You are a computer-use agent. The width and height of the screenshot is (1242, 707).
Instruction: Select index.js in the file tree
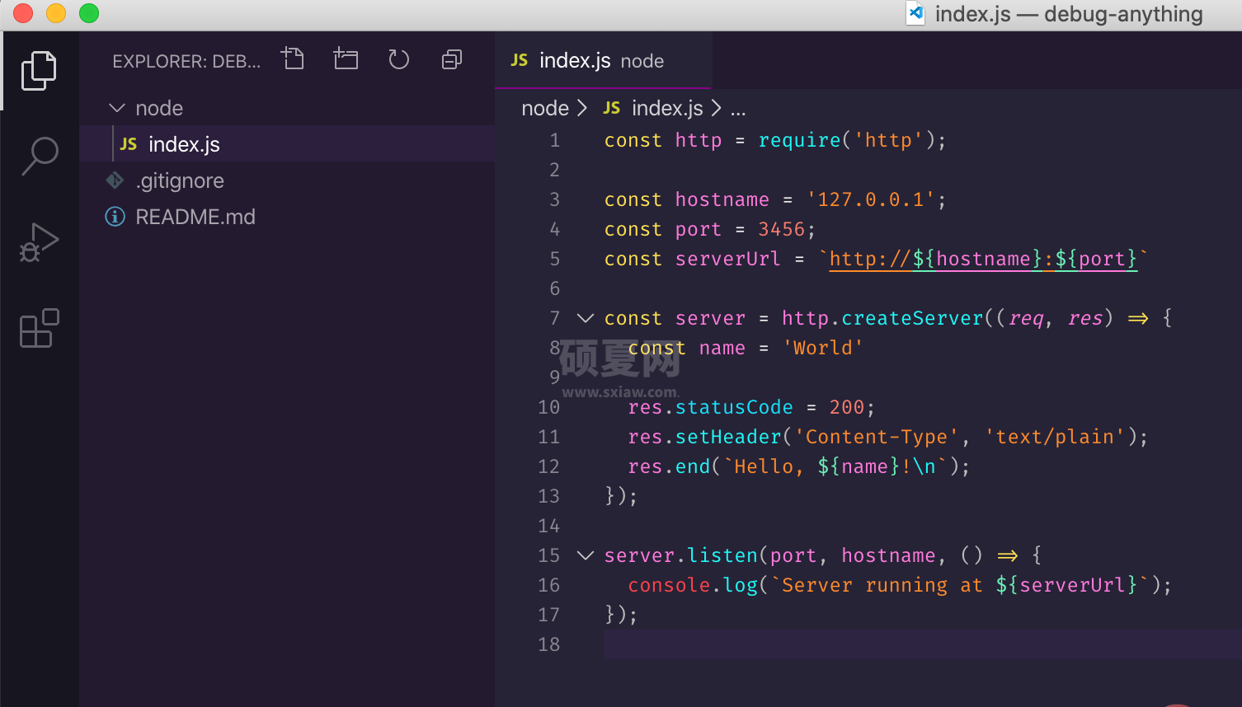[x=287, y=144]
